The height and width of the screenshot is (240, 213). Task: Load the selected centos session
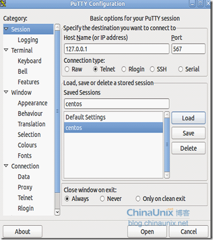(x=188, y=118)
